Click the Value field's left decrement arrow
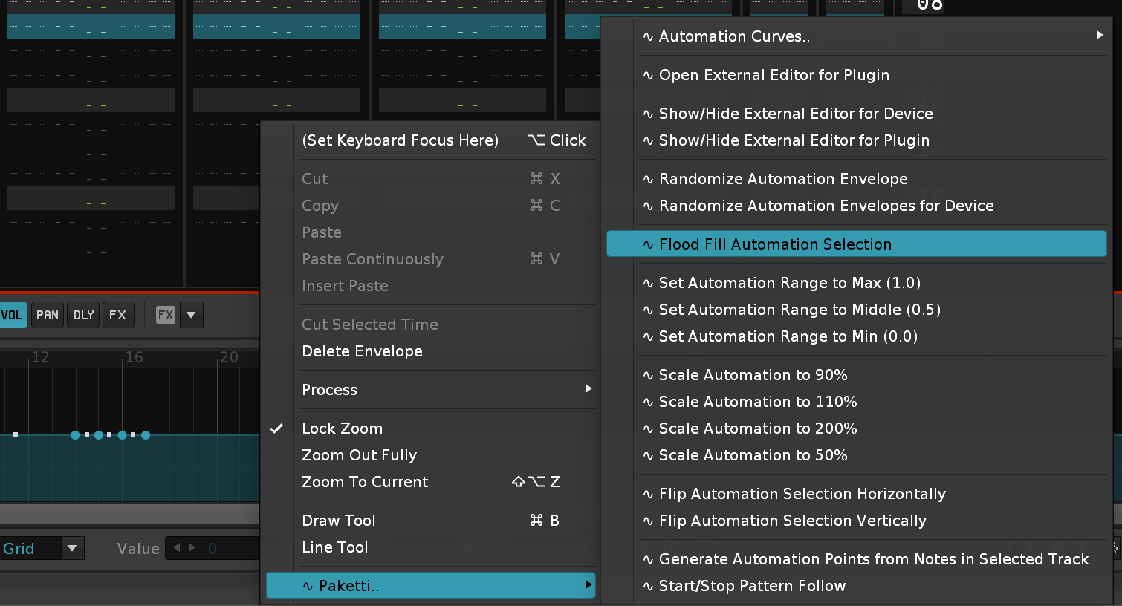The image size is (1122, 606). point(177,548)
